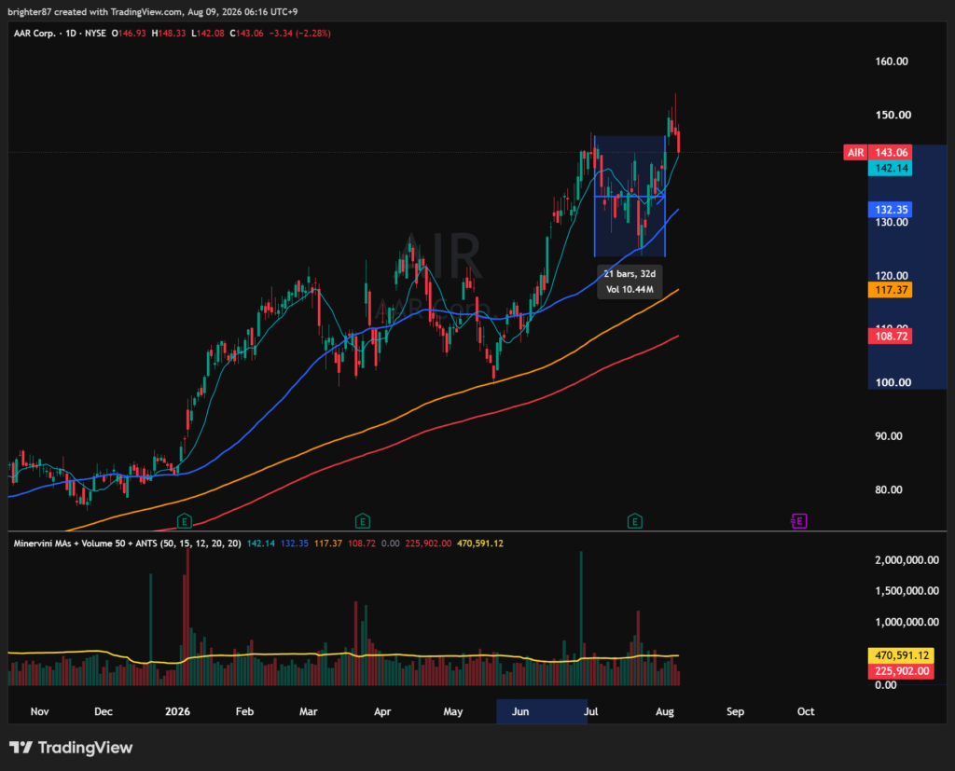Click the Minervini MAs indicator legend title
955x771 pixels.
127,544
